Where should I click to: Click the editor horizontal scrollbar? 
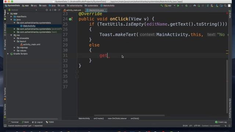[129, 115]
